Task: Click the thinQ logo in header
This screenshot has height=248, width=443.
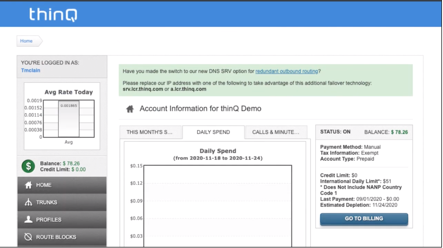Action: click(53, 14)
